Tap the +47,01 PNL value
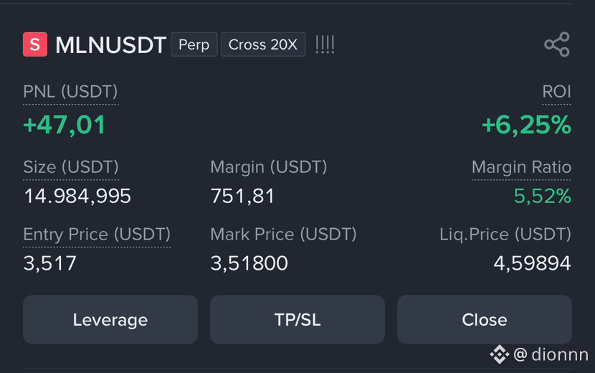 (64, 125)
